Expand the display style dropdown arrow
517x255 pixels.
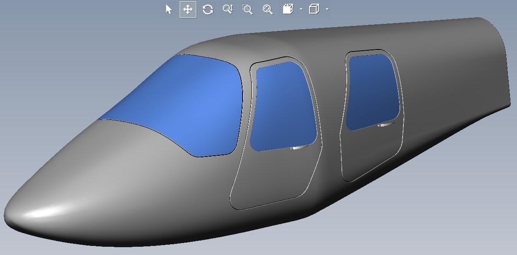(327, 9)
